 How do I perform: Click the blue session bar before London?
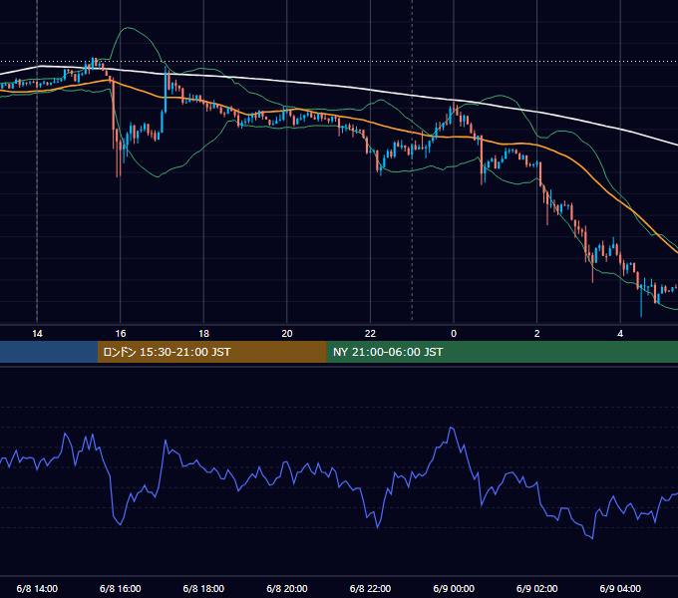pyautogui.click(x=49, y=352)
